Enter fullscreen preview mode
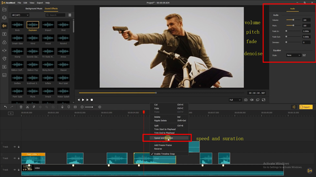The width and height of the screenshot is (316, 177). (x=263, y=100)
